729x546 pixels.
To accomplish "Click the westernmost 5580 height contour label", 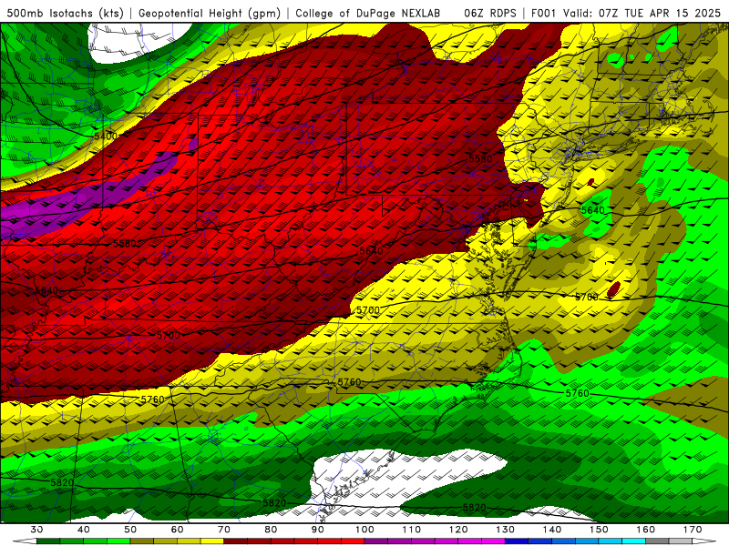I will [125, 244].
